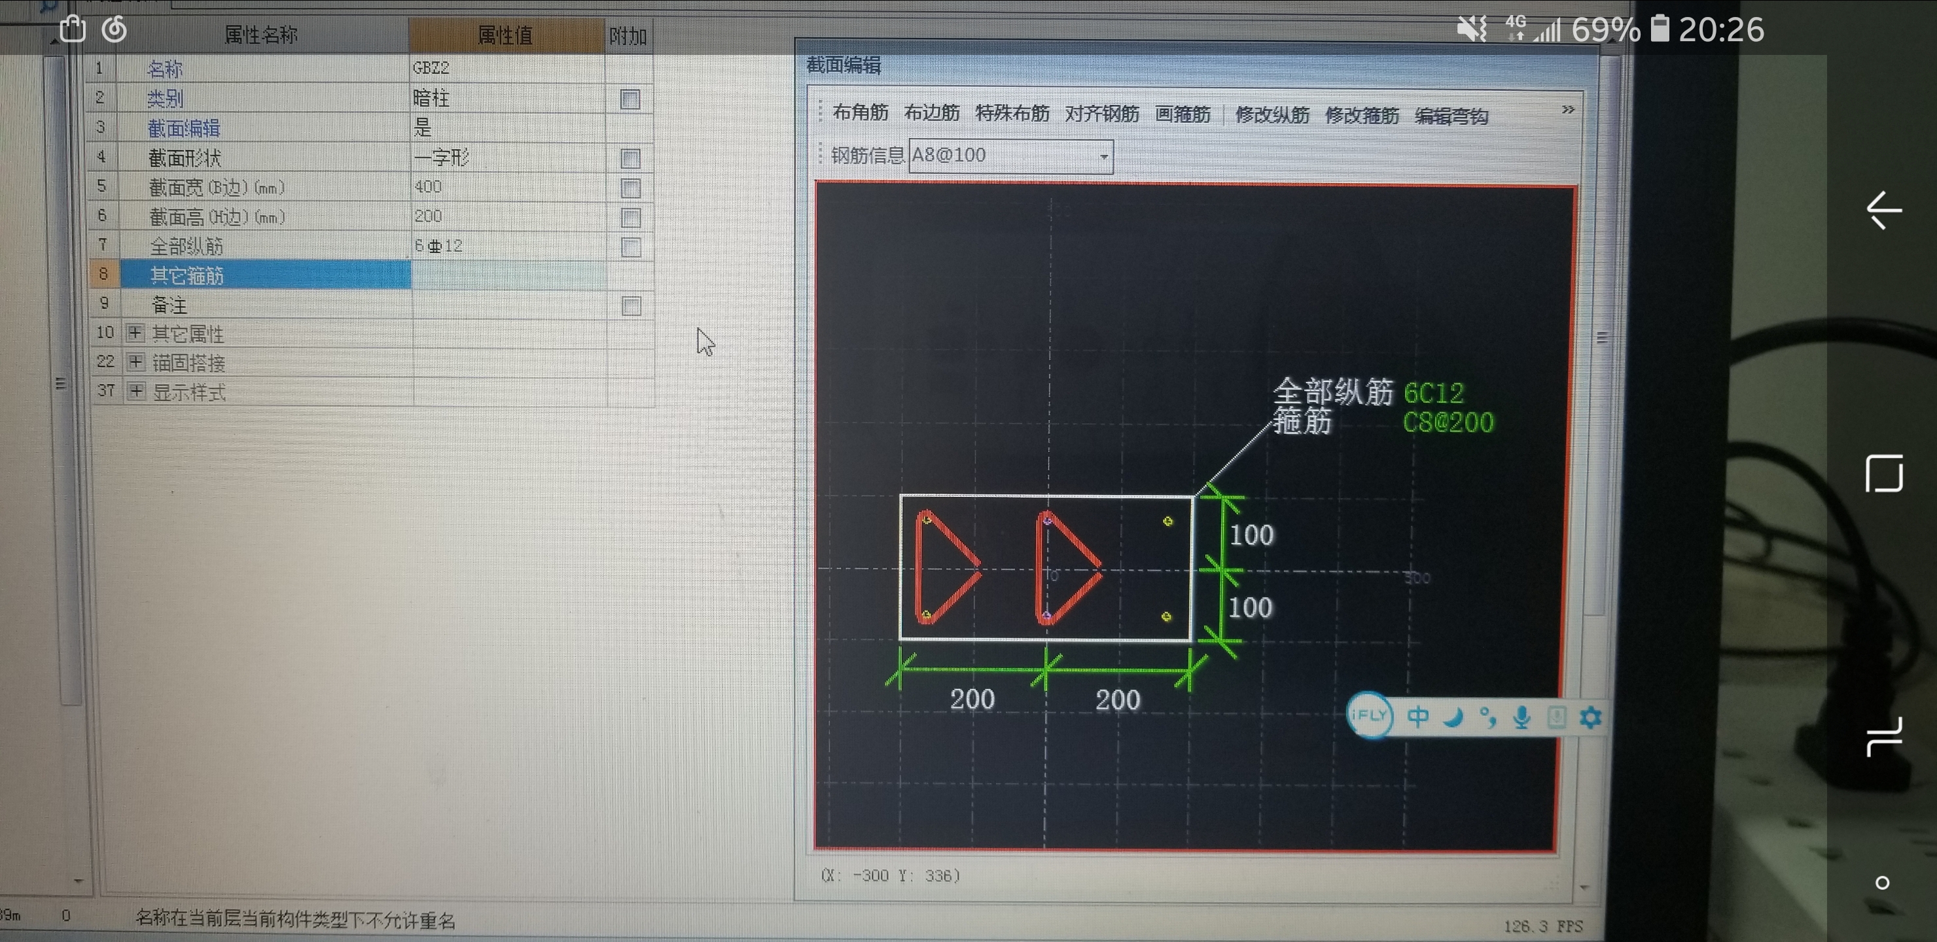Choose the 对齐钢筋 tool
Image resolution: width=1937 pixels, height=942 pixels.
point(1101,114)
